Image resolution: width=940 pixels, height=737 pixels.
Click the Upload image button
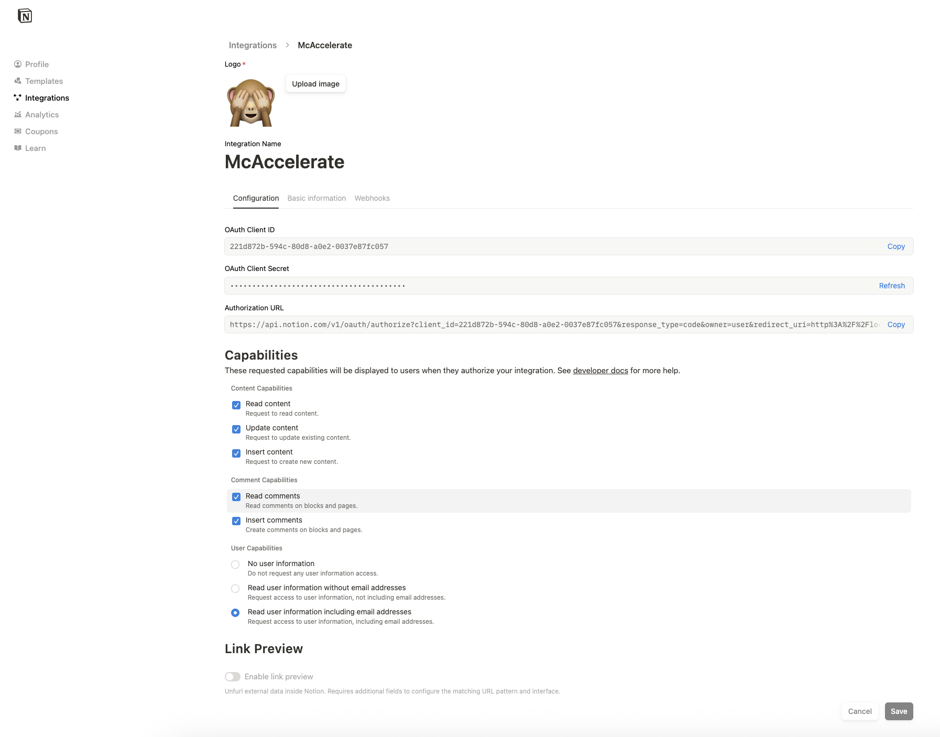pos(315,84)
